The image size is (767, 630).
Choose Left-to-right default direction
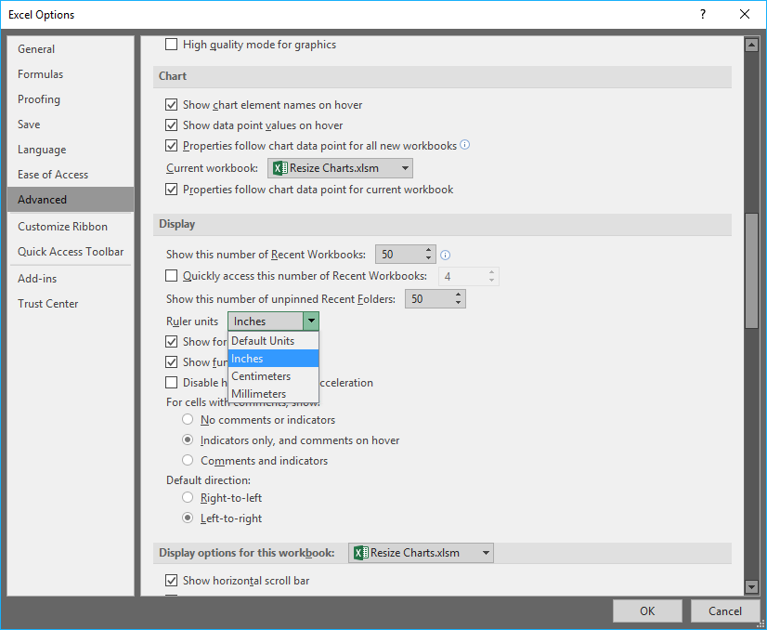coord(188,518)
